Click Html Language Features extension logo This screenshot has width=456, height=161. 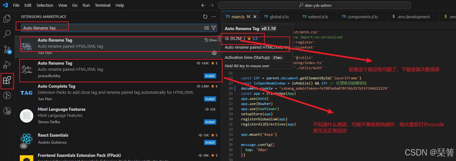tap(27, 116)
